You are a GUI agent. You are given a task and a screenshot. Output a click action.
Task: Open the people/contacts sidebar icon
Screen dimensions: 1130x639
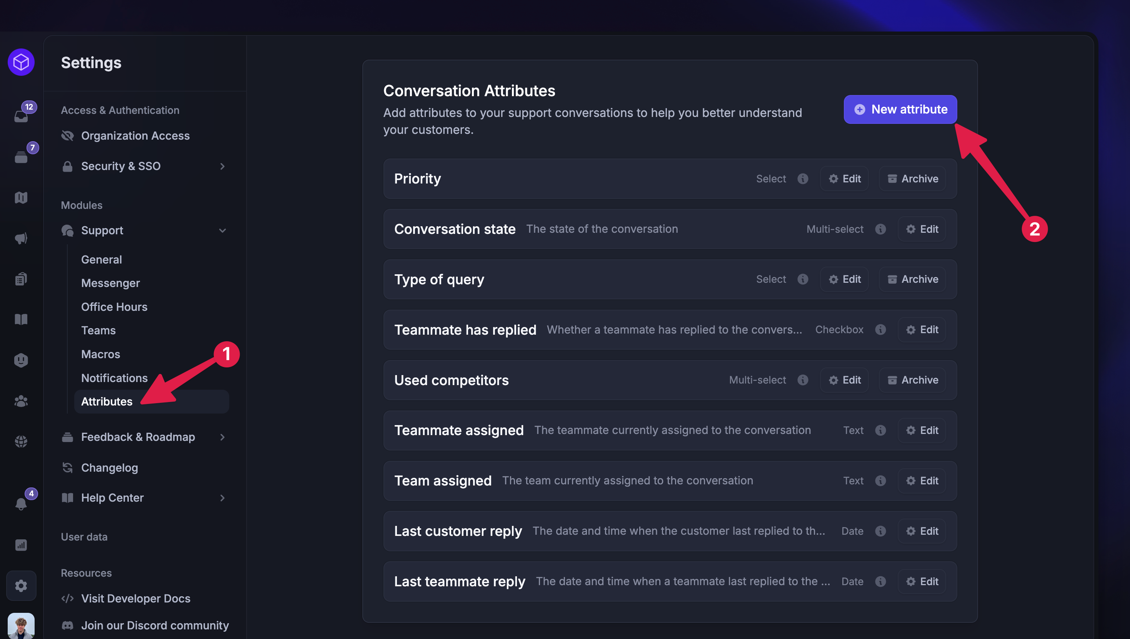(21, 401)
